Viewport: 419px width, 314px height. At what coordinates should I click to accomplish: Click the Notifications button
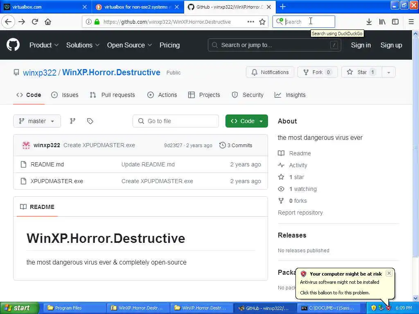(270, 72)
